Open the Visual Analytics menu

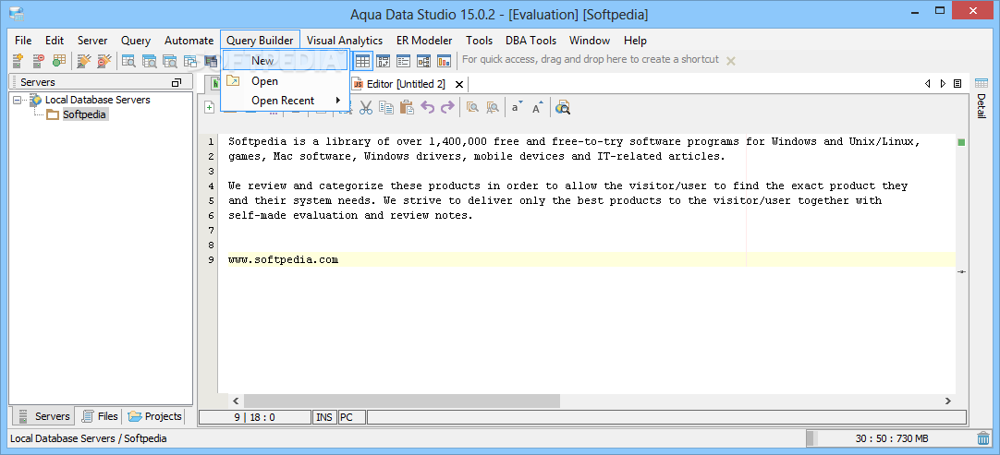345,41
